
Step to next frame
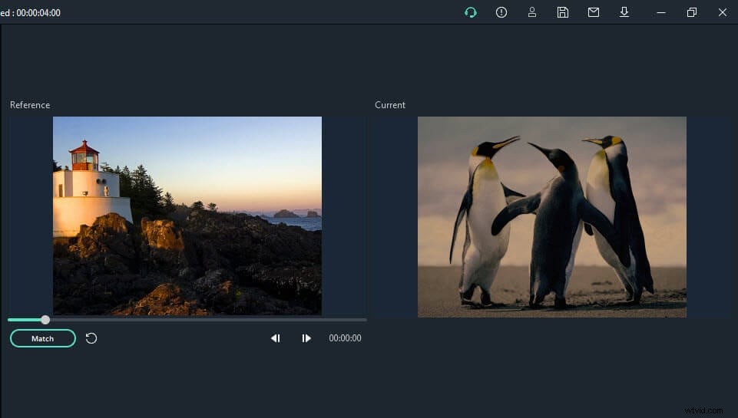(x=306, y=338)
